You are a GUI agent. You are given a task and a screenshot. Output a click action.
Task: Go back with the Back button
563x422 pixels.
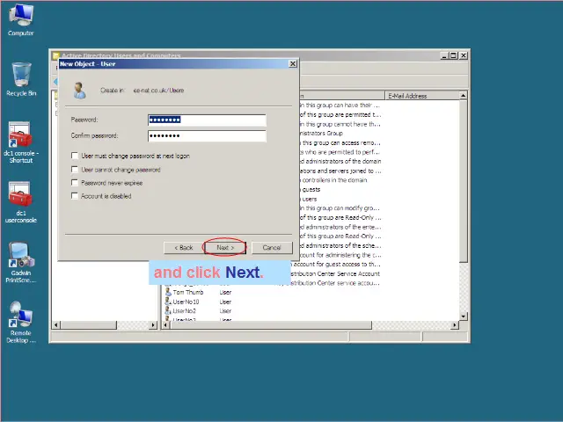[184, 248]
